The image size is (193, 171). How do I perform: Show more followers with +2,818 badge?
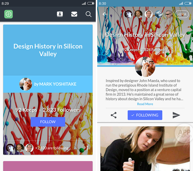tap(182, 14)
